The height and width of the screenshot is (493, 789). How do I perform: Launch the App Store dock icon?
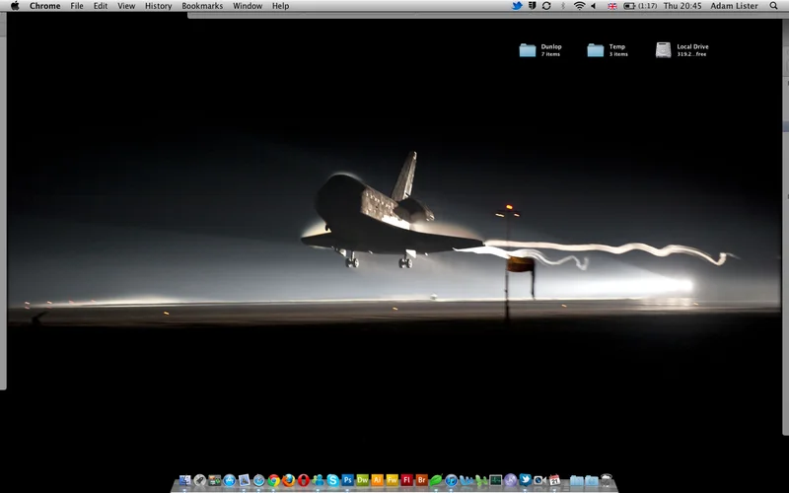[x=230, y=480]
